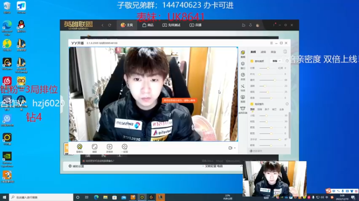Open the 商店 store tab in League client
The width and height of the screenshot is (359, 201).
pos(148,25)
